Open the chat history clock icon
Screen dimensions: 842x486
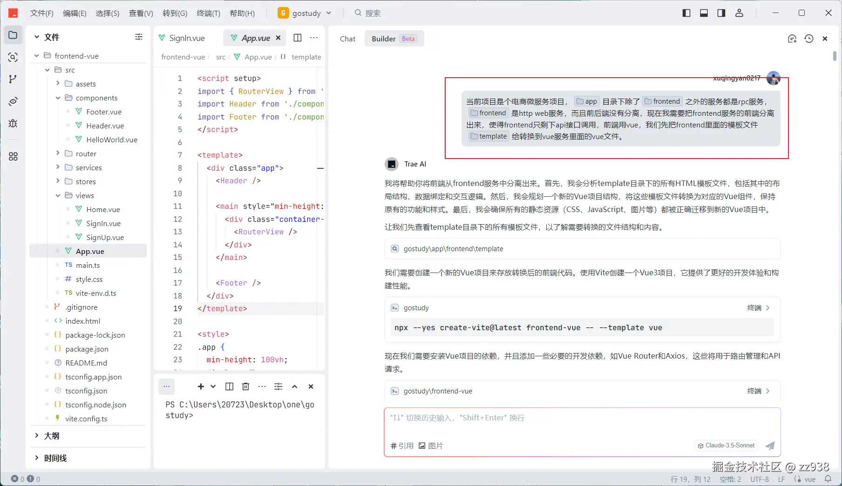(808, 39)
